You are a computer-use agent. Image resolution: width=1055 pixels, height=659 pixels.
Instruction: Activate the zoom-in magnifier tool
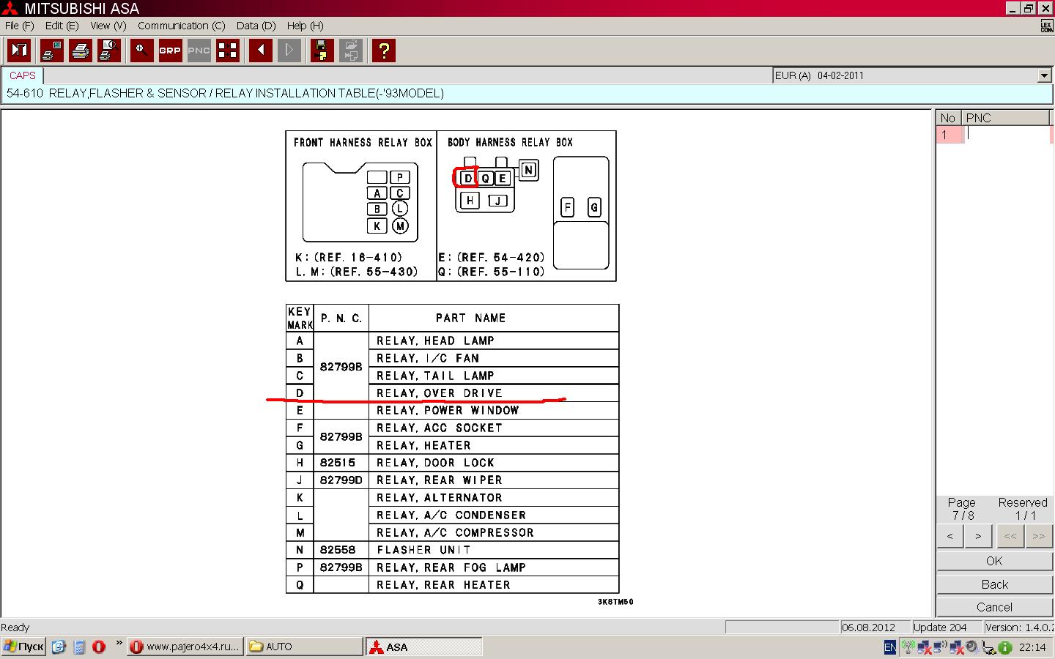(141, 51)
